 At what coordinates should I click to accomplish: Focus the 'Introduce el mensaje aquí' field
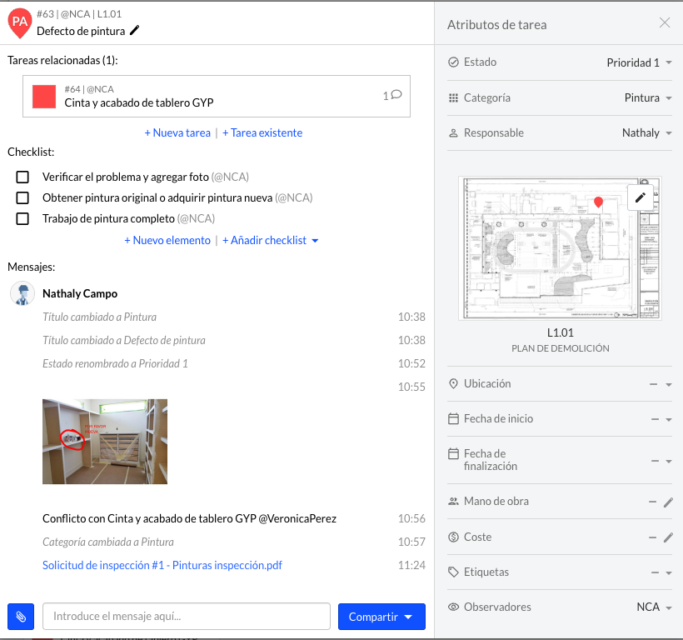tap(187, 617)
